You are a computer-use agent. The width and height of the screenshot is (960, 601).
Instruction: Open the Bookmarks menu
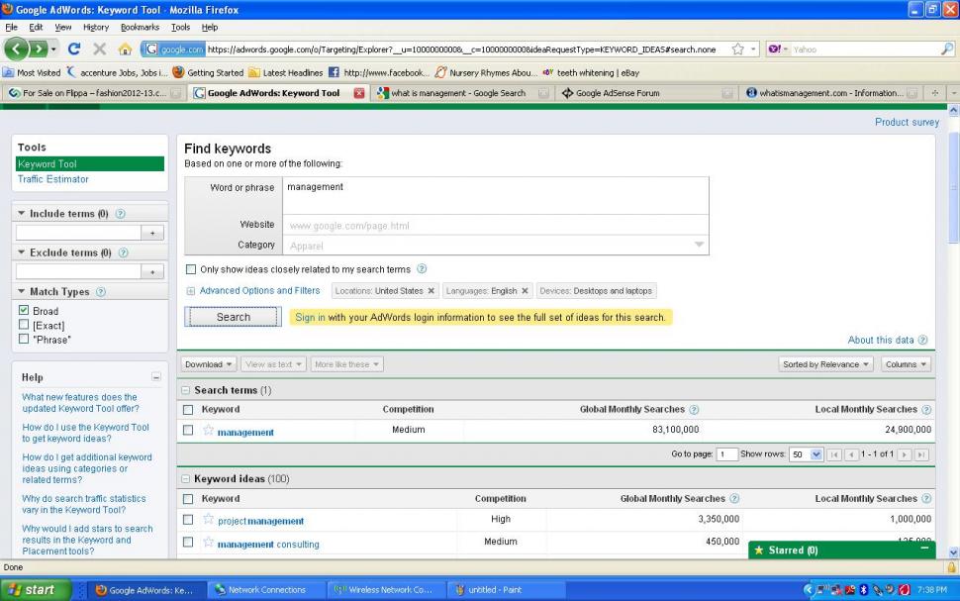click(x=140, y=27)
